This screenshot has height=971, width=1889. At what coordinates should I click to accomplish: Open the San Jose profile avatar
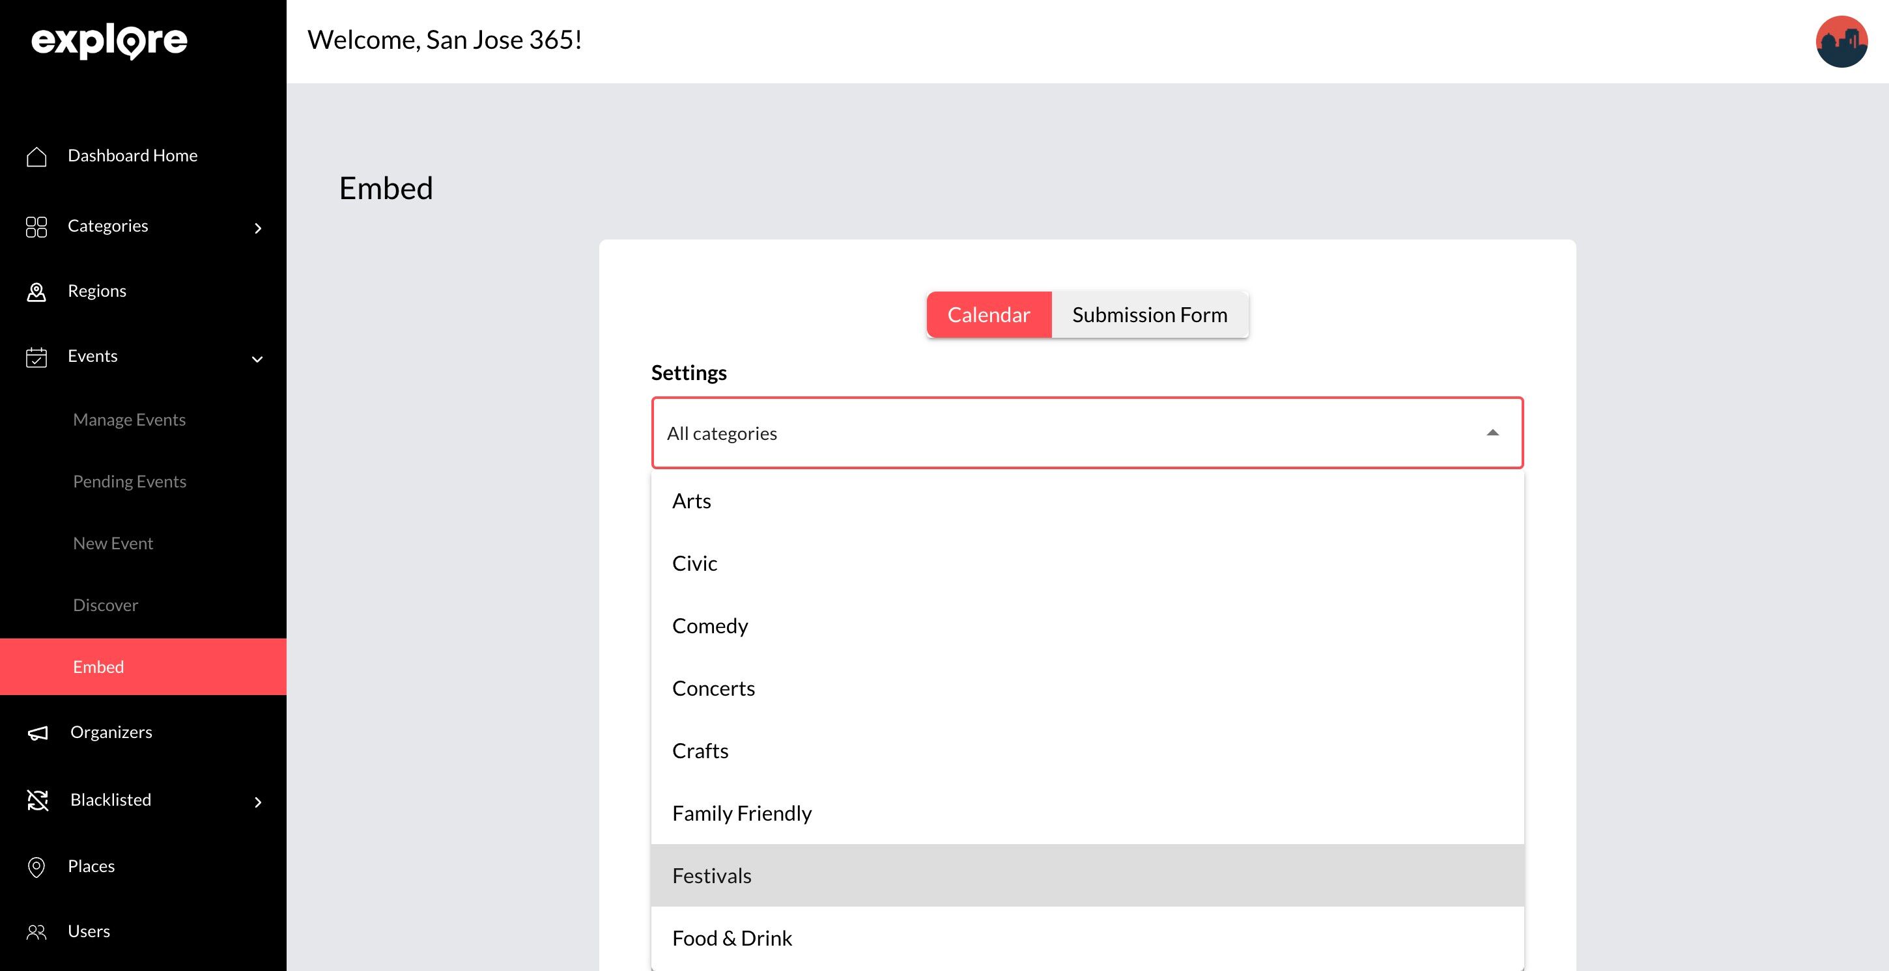pos(1841,42)
